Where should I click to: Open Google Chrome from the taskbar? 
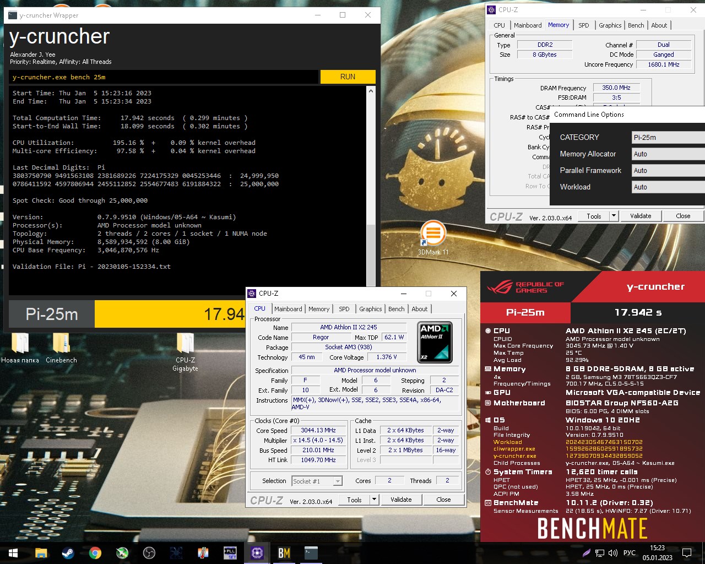pyautogui.click(x=95, y=553)
